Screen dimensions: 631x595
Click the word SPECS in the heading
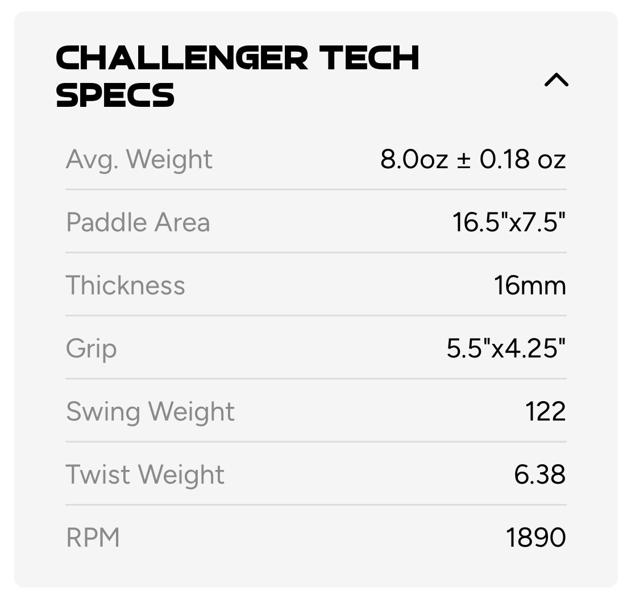click(115, 95)
